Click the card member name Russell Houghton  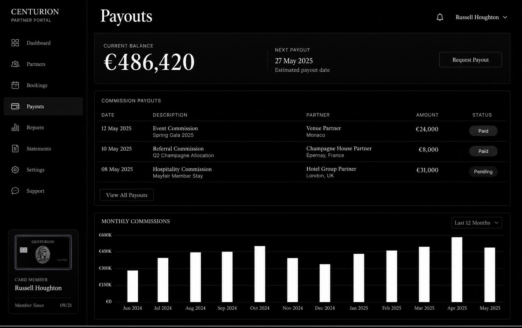[x=38, y=288]
